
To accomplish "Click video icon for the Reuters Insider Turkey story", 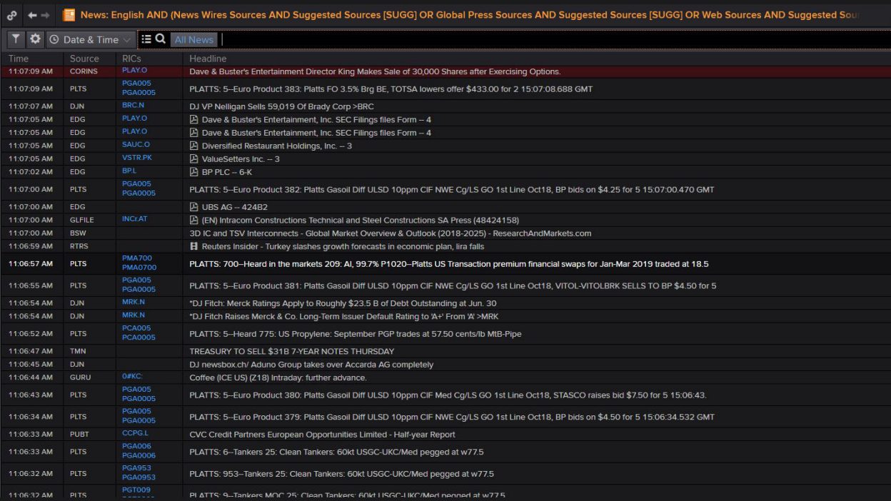I will (193, 246).
